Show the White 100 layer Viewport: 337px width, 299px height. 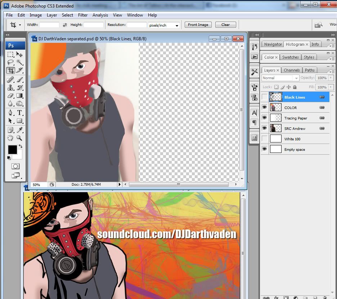click(265, 139)
